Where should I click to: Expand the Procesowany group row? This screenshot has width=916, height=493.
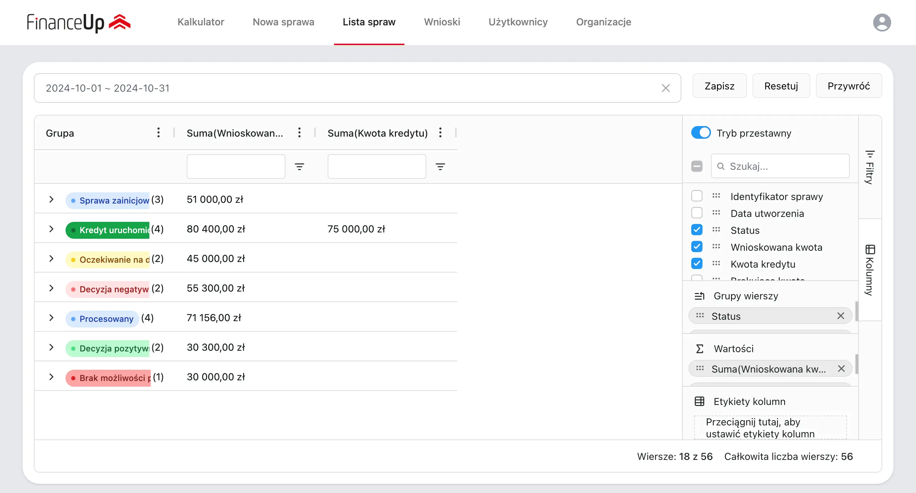51,317
